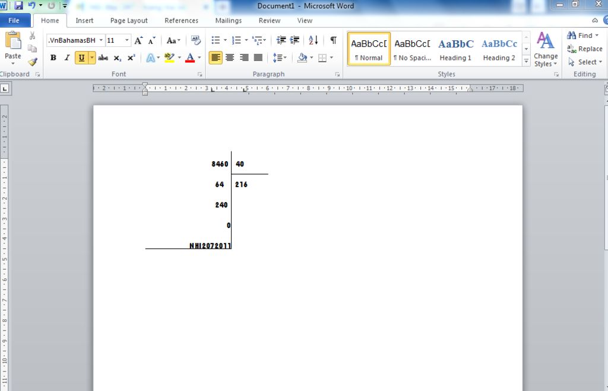Click the number 216 in the document

[241, 184]
